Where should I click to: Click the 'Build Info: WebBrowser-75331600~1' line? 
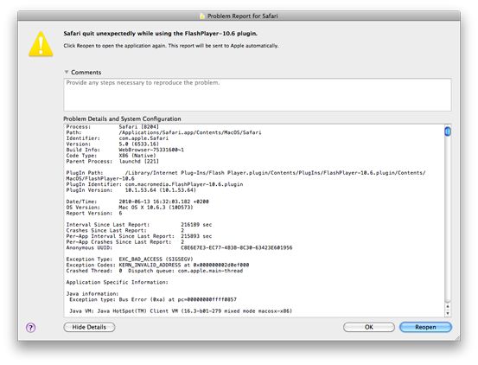[125, 150]
